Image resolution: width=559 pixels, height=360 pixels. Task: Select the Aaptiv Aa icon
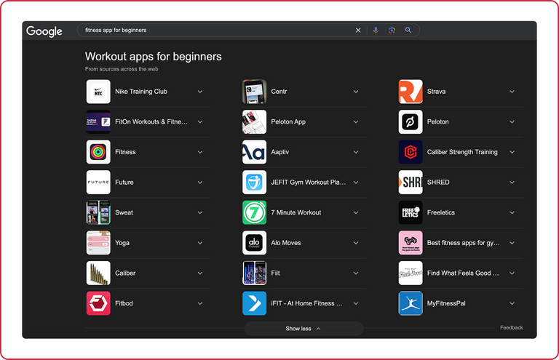(255, 152)
